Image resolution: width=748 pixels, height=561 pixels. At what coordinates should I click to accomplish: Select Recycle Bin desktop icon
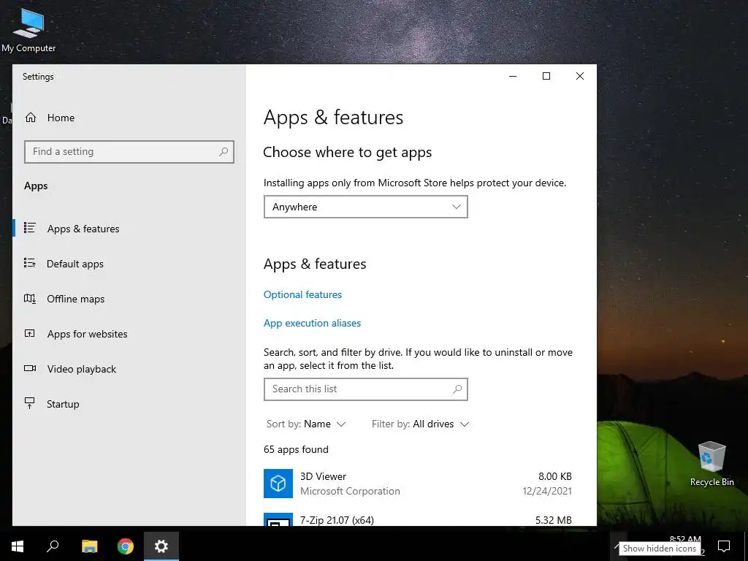(711, 464)
